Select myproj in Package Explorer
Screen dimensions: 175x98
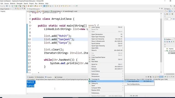[x=3, y=11]
